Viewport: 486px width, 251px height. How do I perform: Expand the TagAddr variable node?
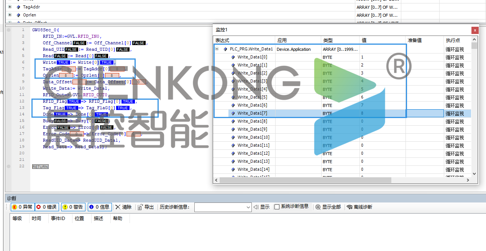pos(10,7)
